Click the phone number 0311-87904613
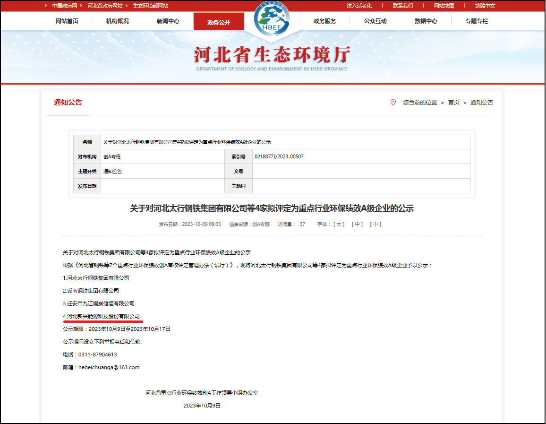546x424 pixels. (97, 355)
